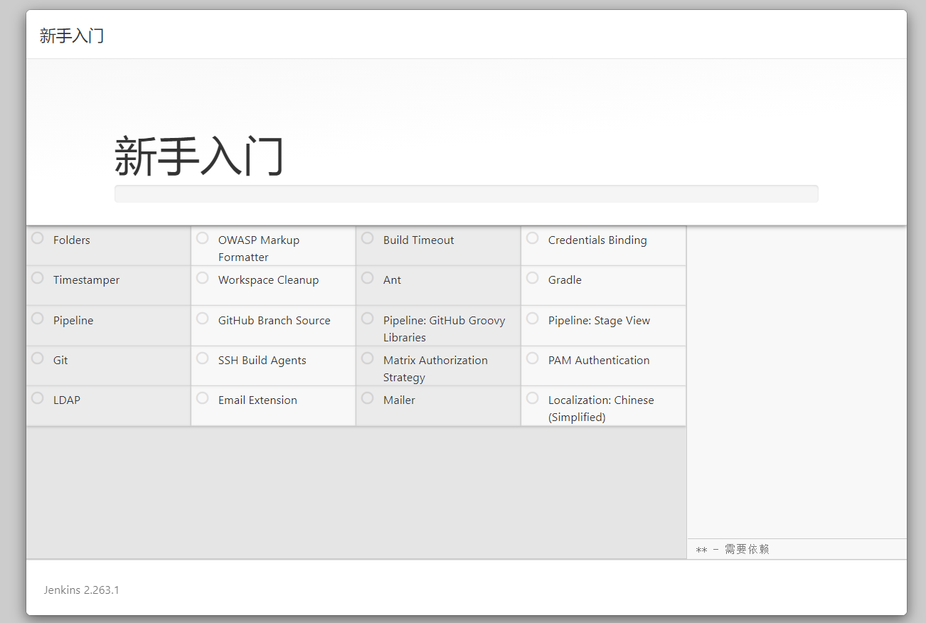The image size is (926, 623).
Task: Click the status circle beside Gradle
Action: pyautogui.click(x=533, y=278)
